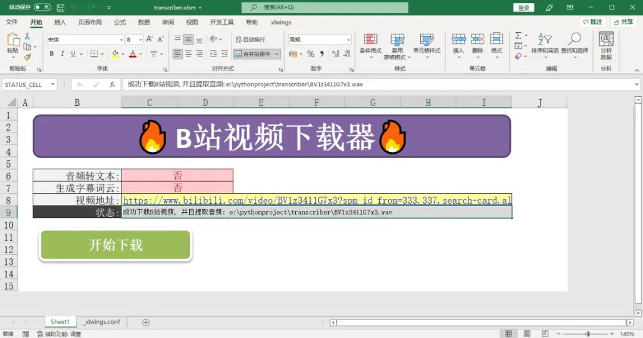Click the Analyze Data (分析数据) icon
This screenshot has width=643, height=338.
click(x=606, y=45)
